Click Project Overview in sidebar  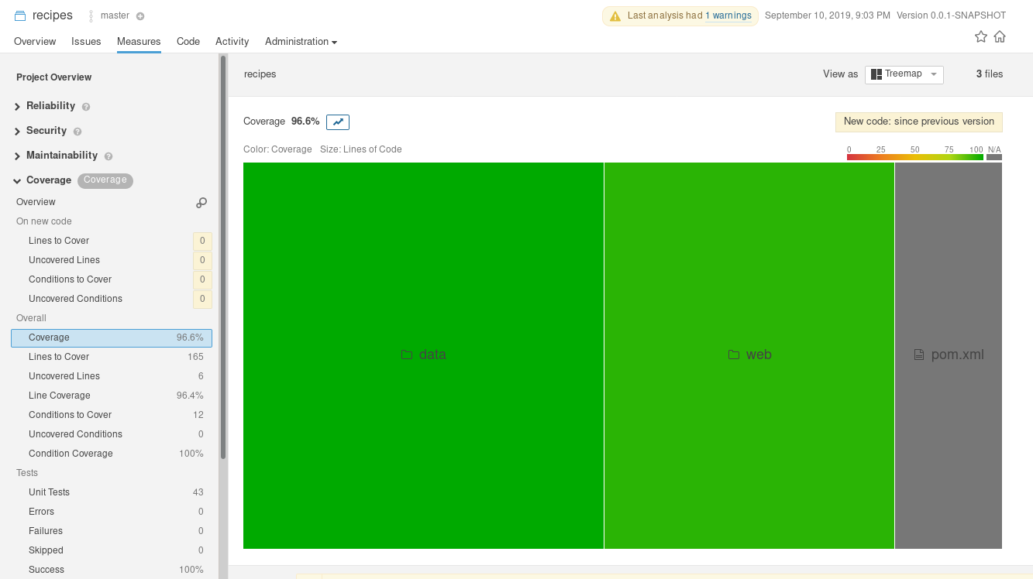click(x=54, y=77)
